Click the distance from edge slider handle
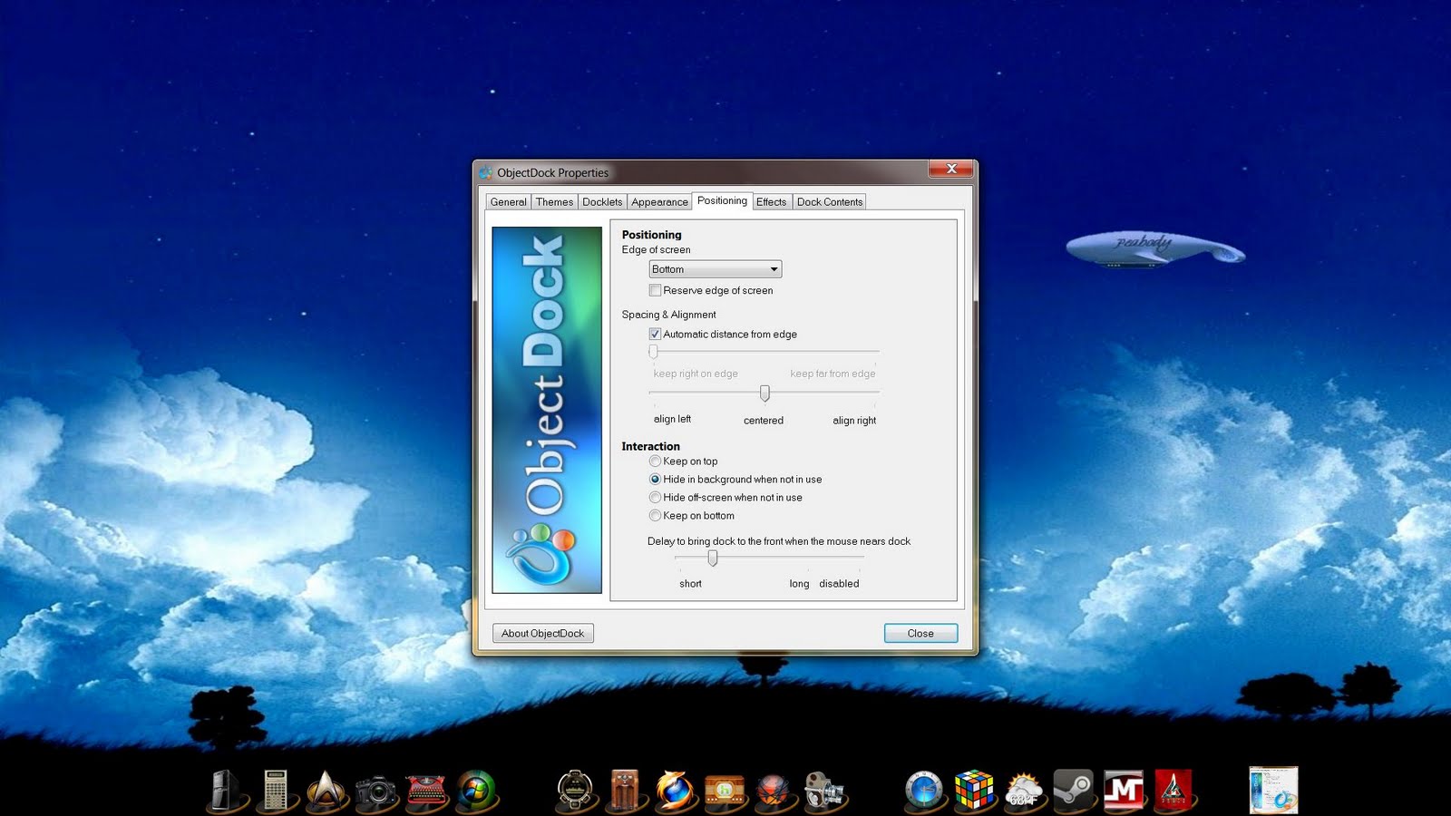Screen dimensions: 1451x816 coord(653,352)
